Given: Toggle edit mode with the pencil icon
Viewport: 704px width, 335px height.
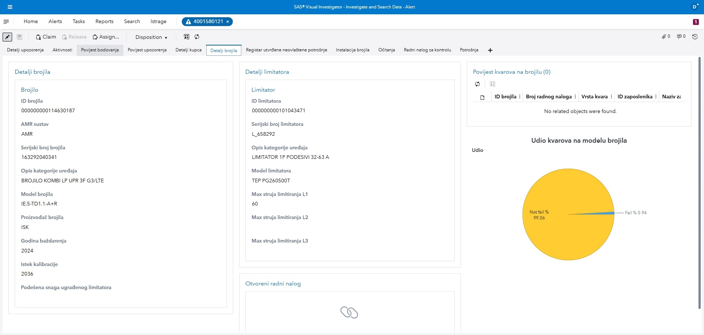Looking at the screenshot, I should click(7, 37).
